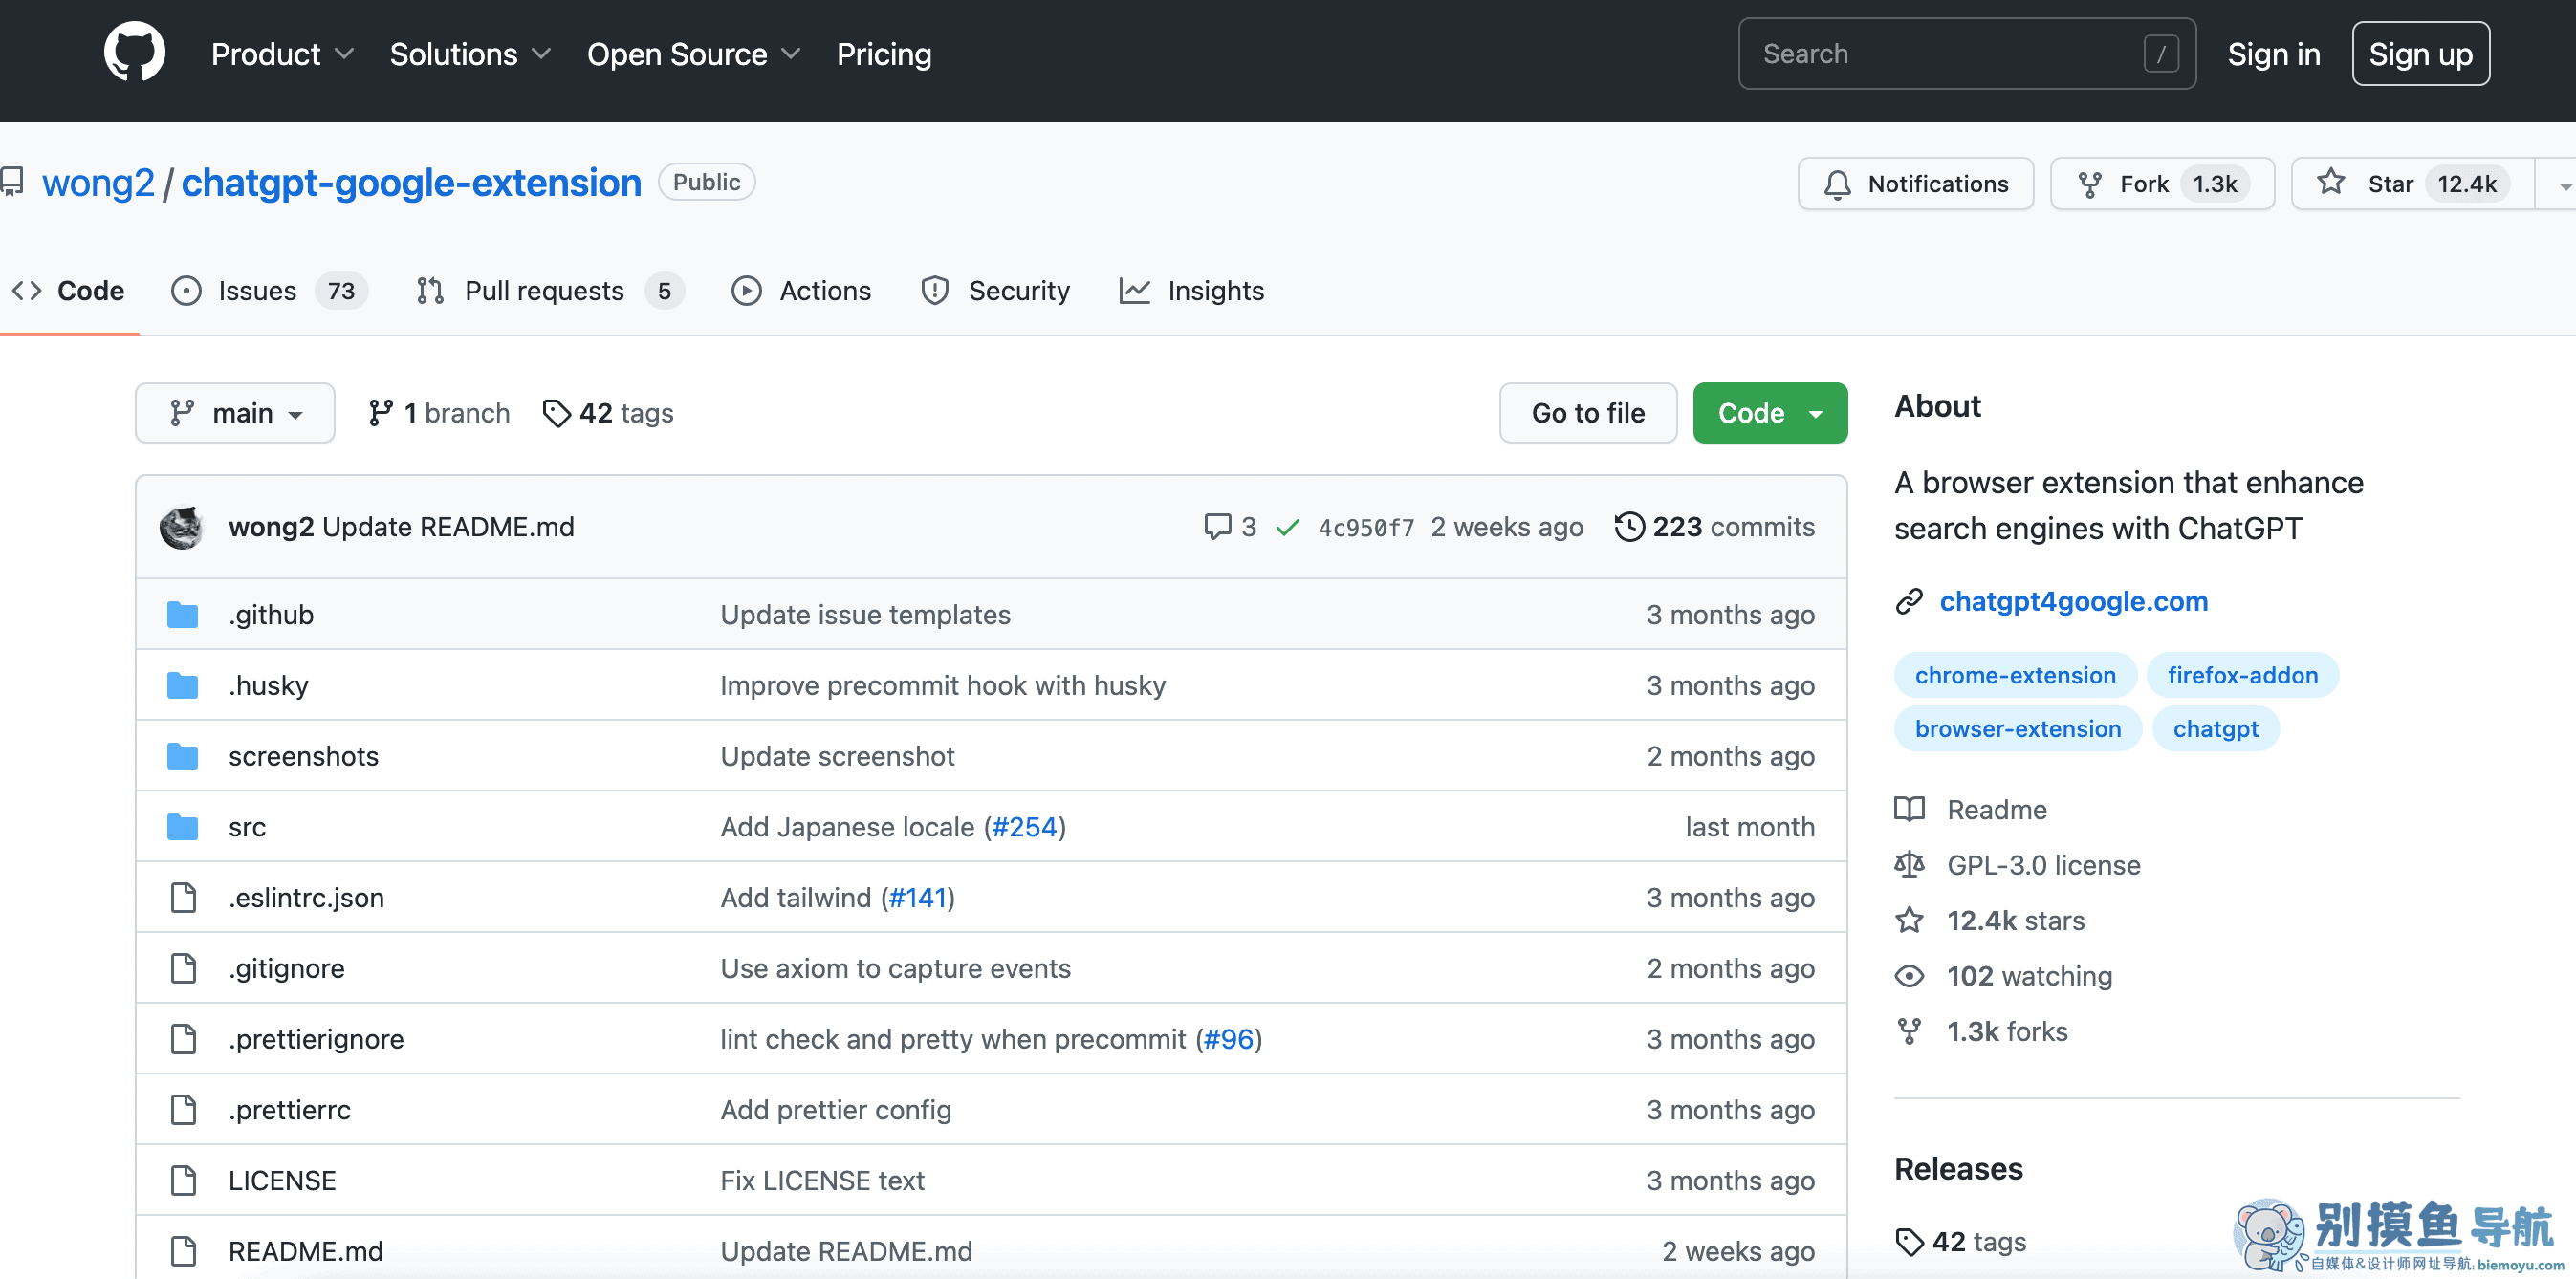Viewport: 2576px width, 1279px height.
Task: Click the Go to file button
Action: (1587, 413)
